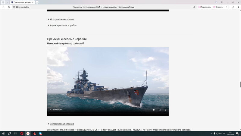This screenshot has width=241, height=136.
Task: Play the Ludendorff ship video
Action: click(50, 110)
